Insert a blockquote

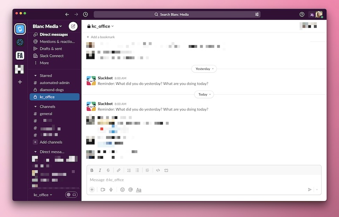147,170
